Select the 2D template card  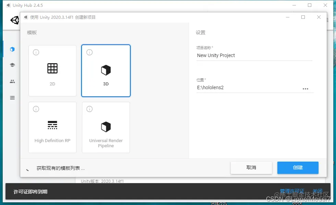pyautogui.click(x=52, y=71)
